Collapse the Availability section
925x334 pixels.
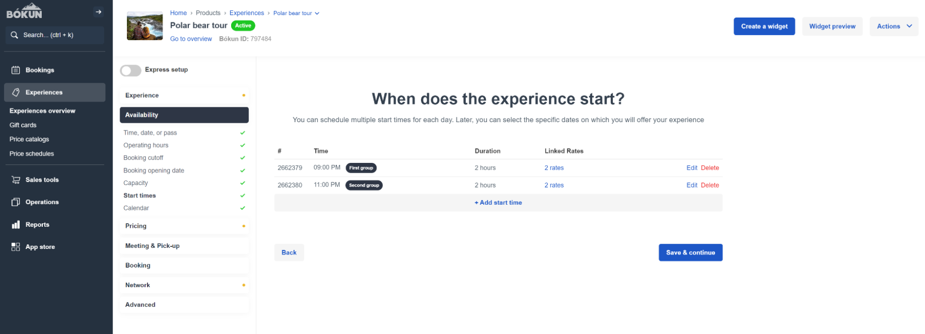(x=184, y=115)
